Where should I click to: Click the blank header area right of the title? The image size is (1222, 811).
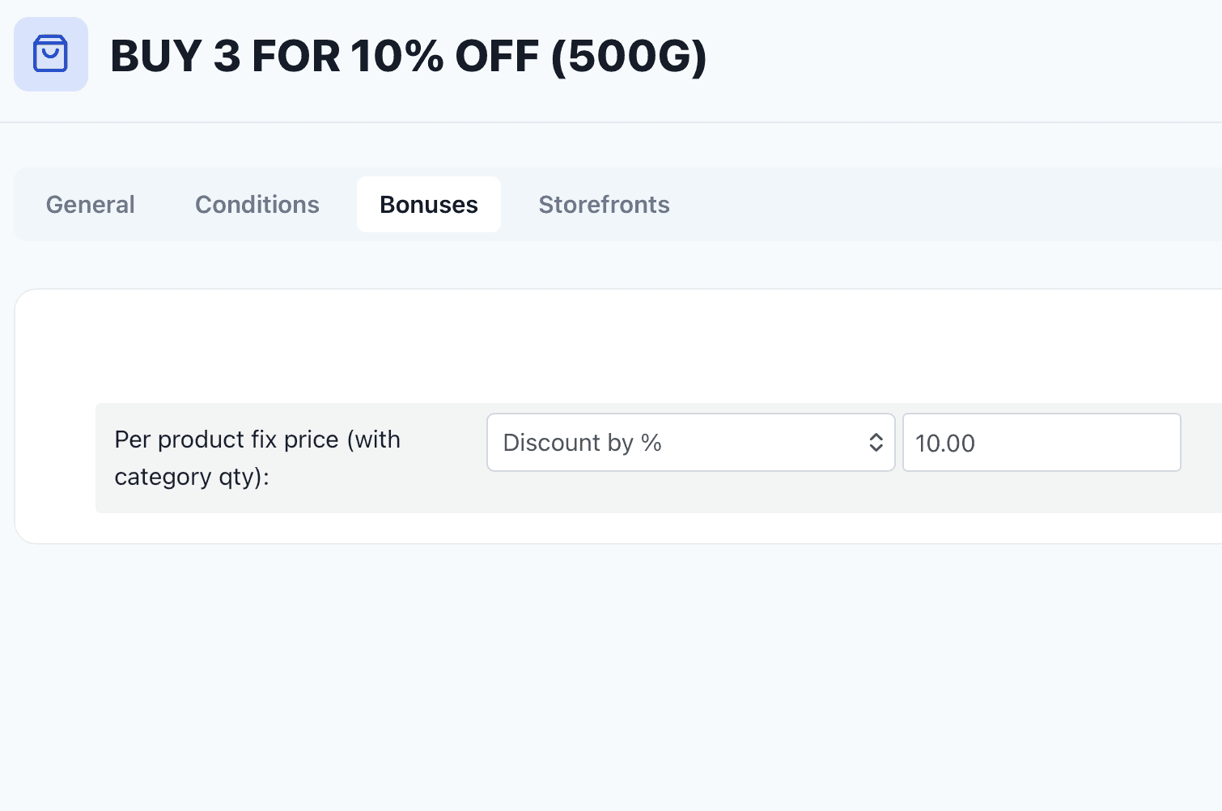click(963, 57)
